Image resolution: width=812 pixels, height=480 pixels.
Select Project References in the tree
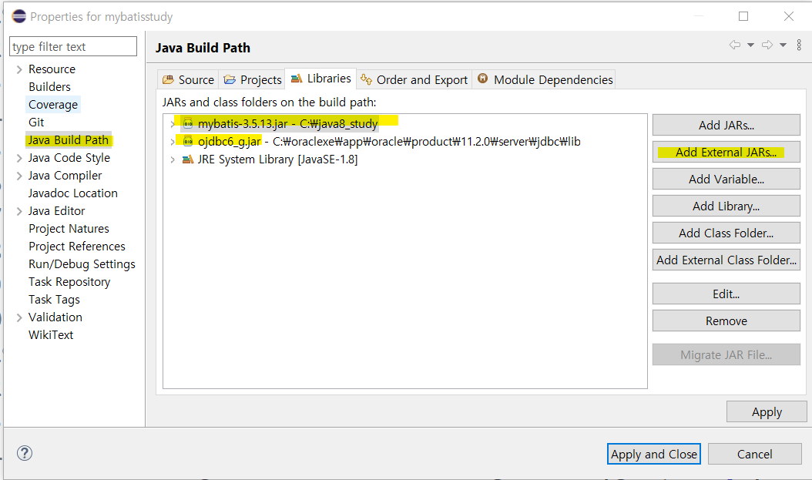tap(77, 247)
